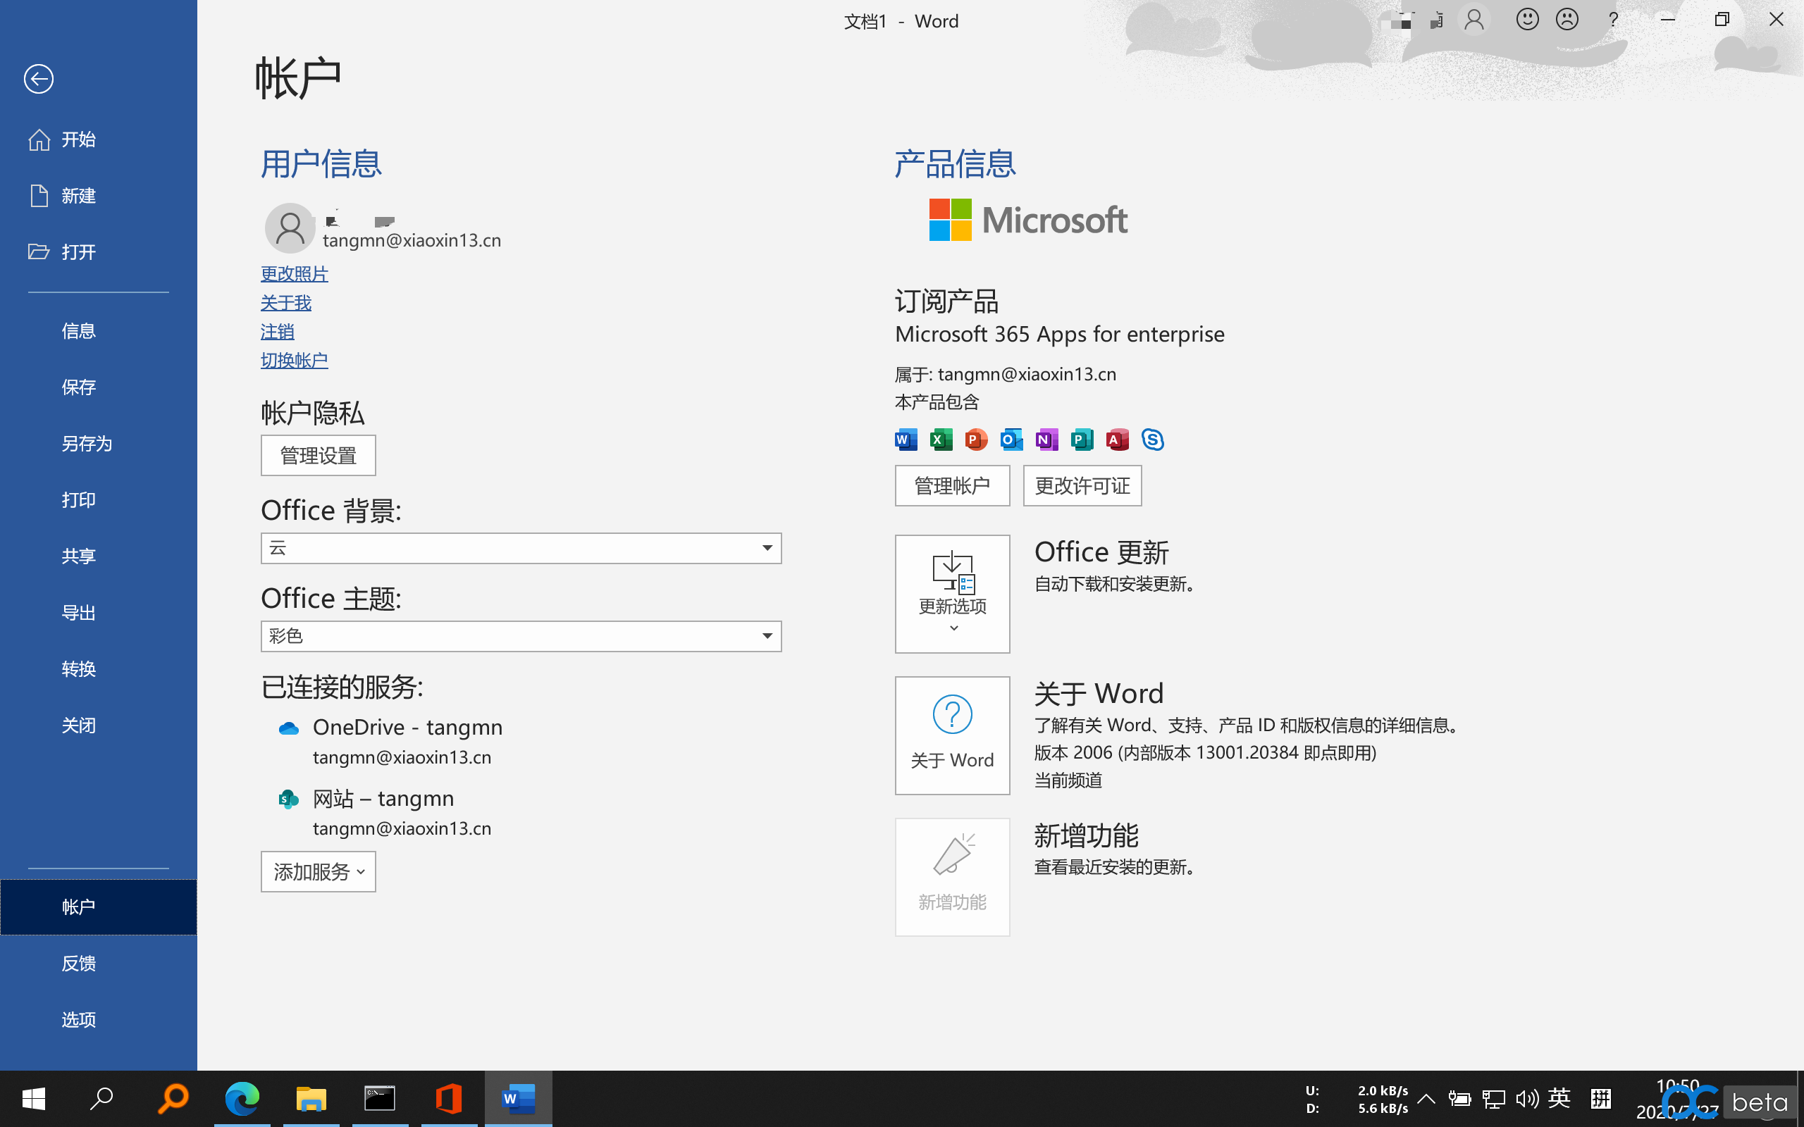Viewport: 1804px width, 1127px height.
Task: Click the 更改照片 link
Action: point(294,274)
